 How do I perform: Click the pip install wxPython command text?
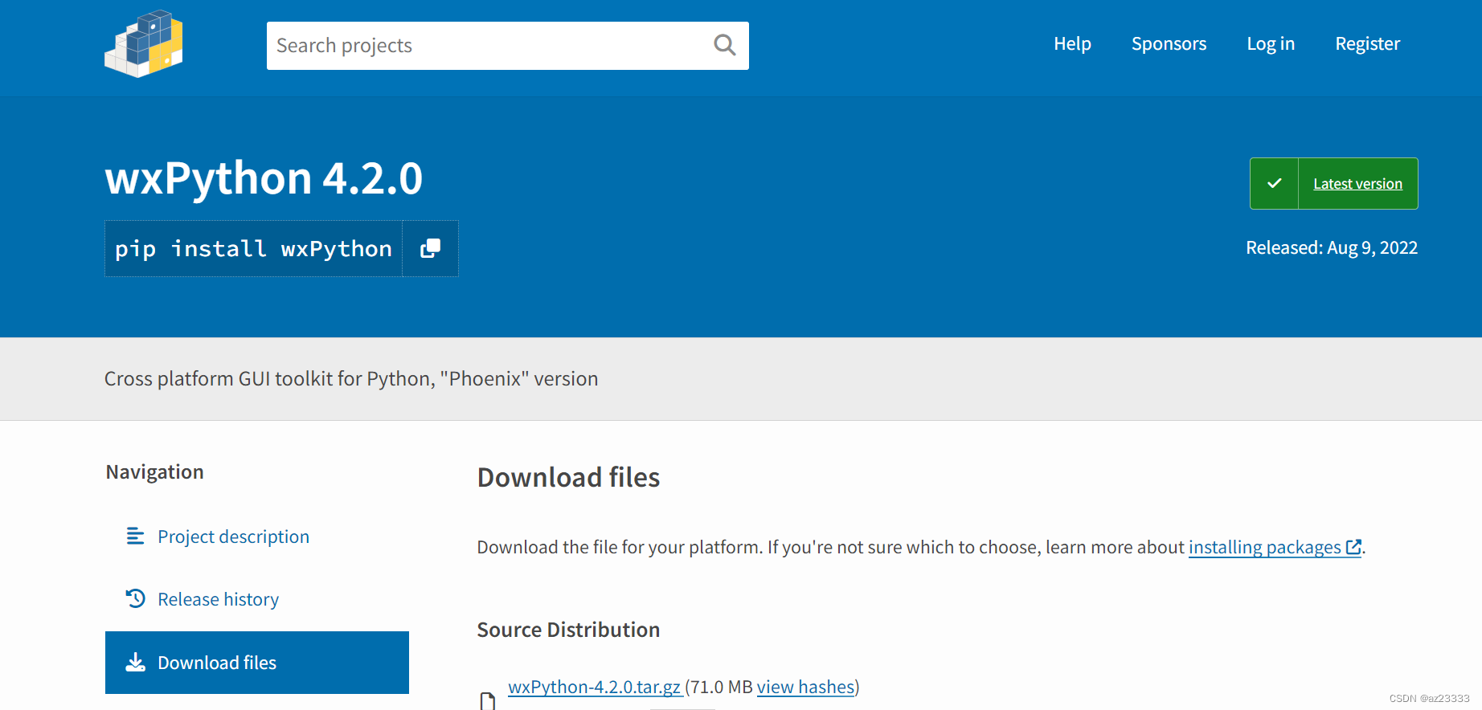[253, 249]
